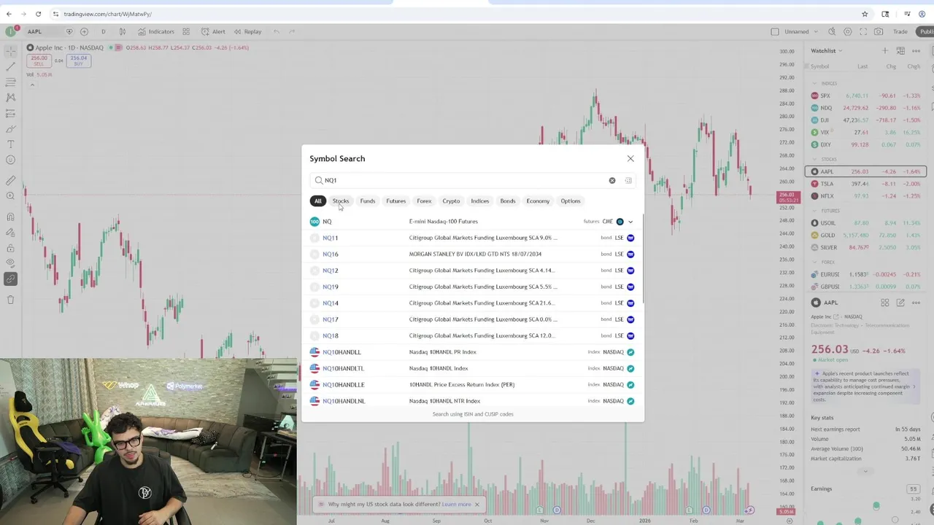Toggle the drawings sync link tool
Image resolution: width=934 pixels, height=525 pixels.
point(10,279)
